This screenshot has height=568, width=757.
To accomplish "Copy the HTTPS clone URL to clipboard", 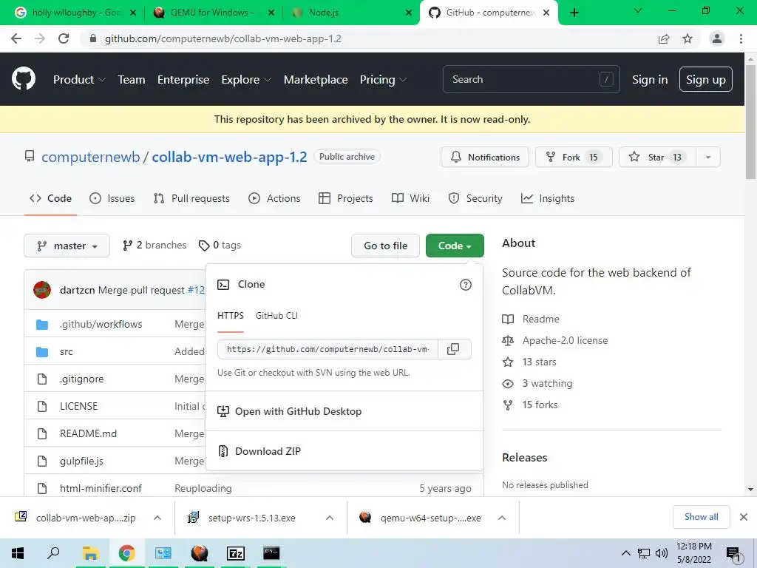I will [453, 349].
